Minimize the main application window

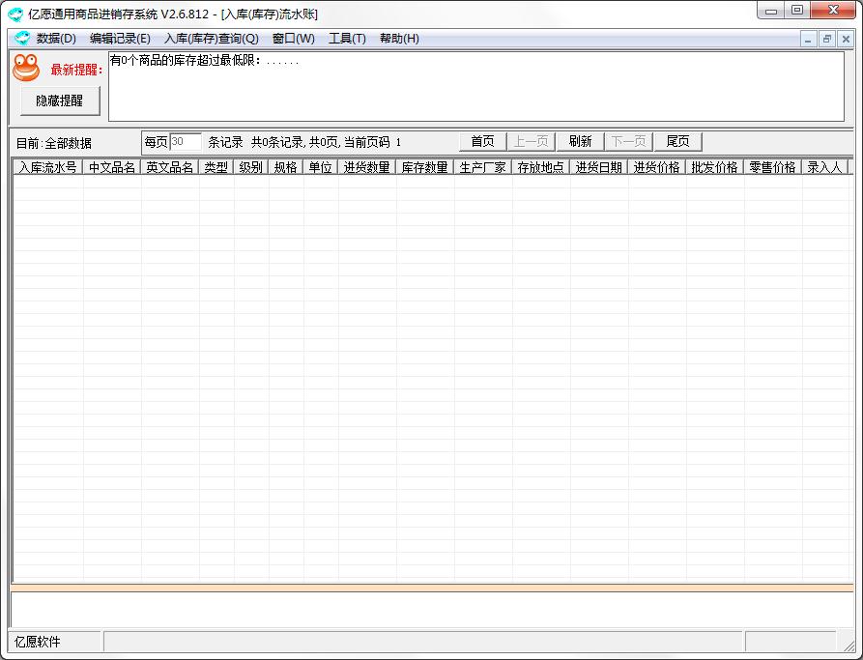point(770,11)
